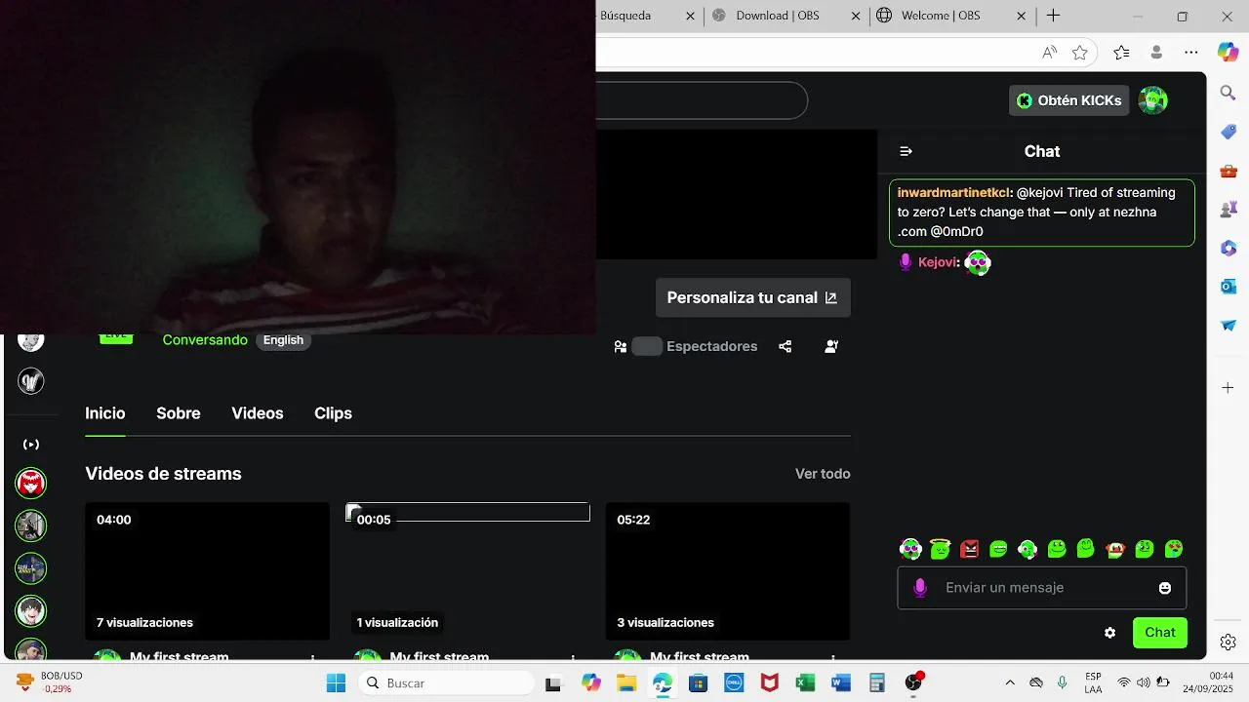This screenshot has width=1249, height=702.
Task: Click the Obtén KICKs button
Action: pyautogui.click(x=1069, y=100)
